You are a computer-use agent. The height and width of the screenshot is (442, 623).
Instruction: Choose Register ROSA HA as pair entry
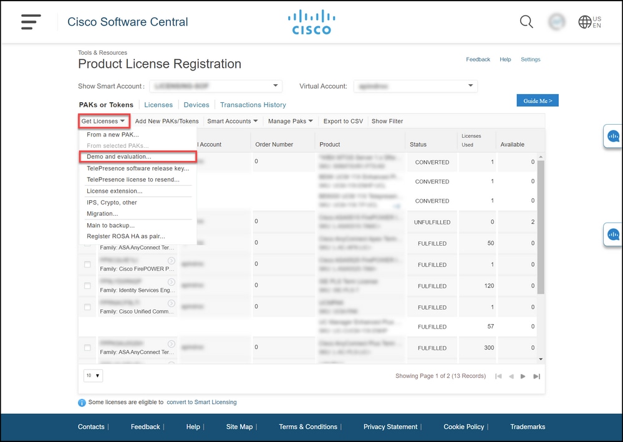coord(125,236)
